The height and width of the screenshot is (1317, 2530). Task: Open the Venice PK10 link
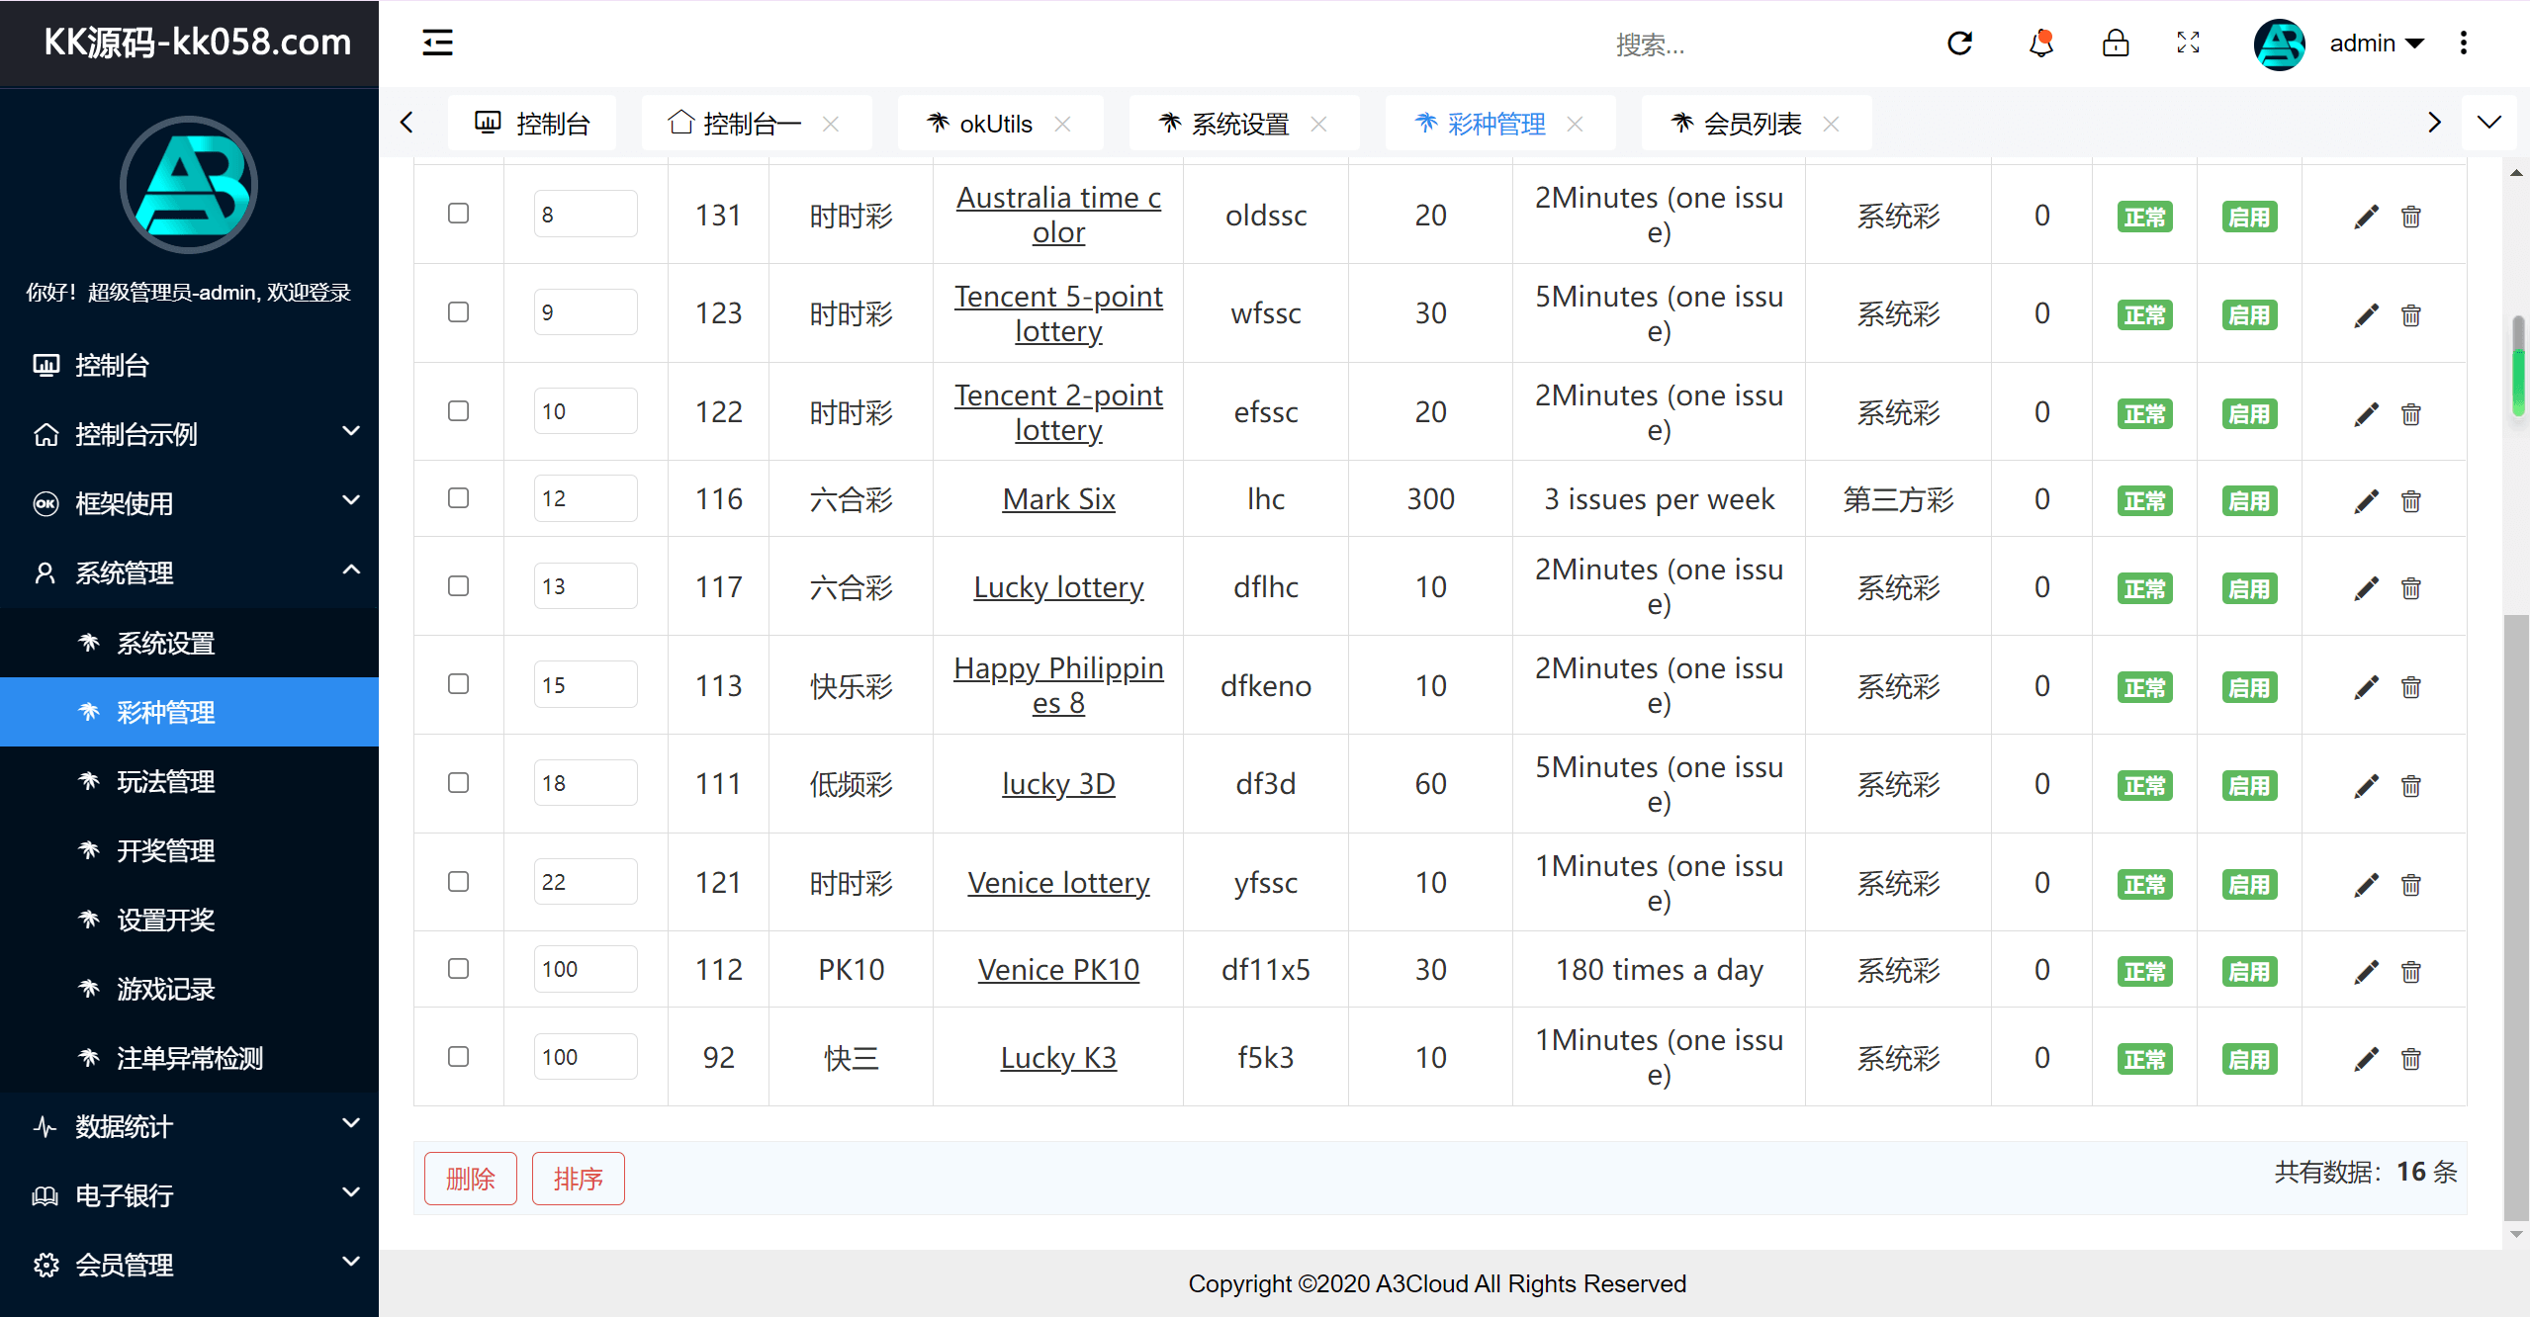click(1058, 970)
